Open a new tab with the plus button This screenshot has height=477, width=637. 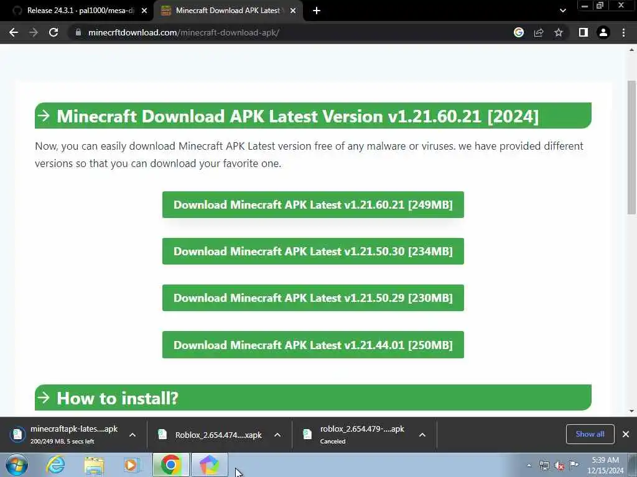317,11
